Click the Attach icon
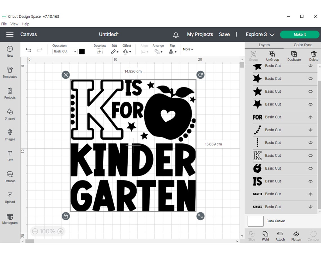This screenshot has width=321, height=256. (280, 235)
